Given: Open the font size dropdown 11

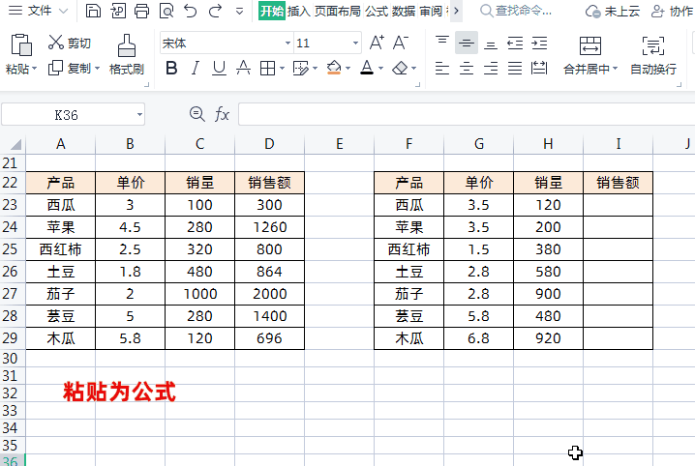Looking at the screenshot, I should (355, 43).
